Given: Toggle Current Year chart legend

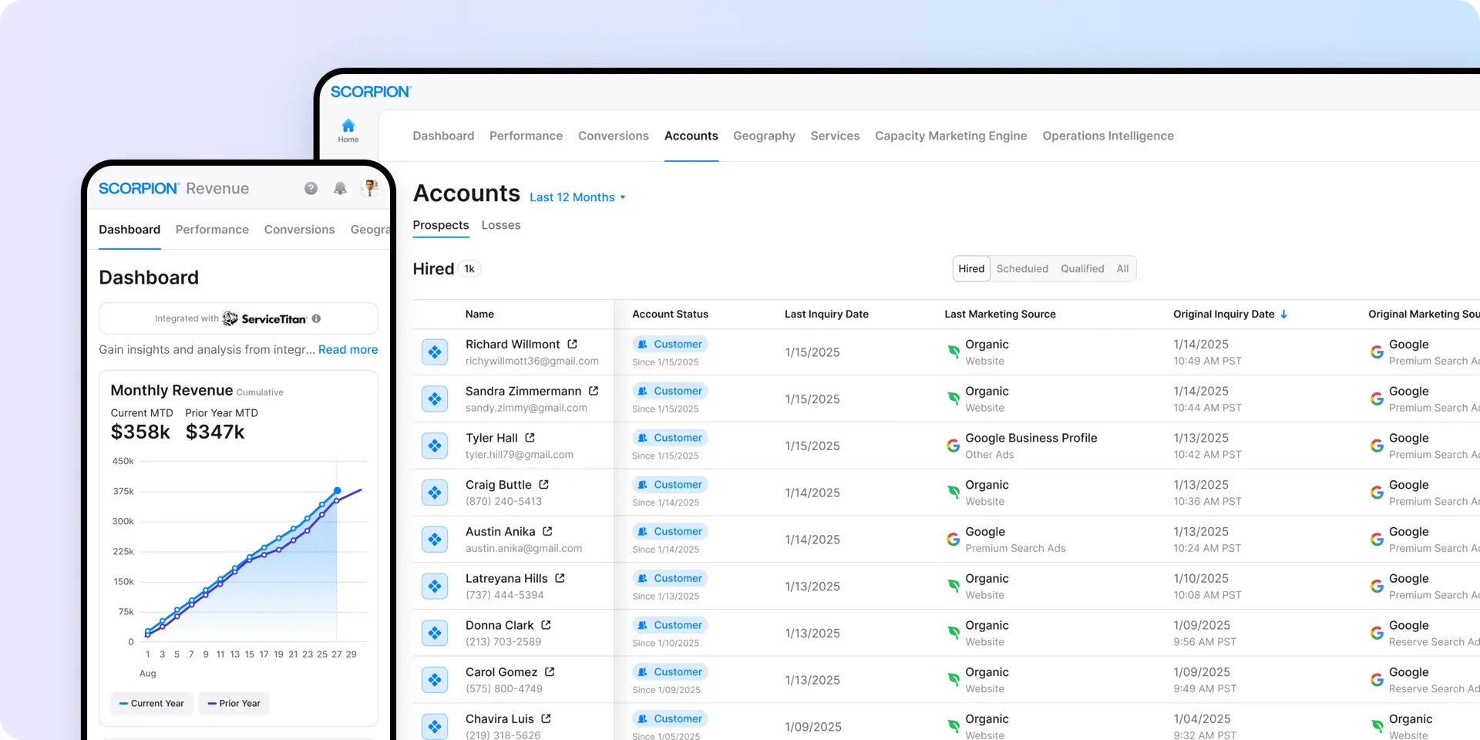Looking at the screenshot, I should point(151,703).
